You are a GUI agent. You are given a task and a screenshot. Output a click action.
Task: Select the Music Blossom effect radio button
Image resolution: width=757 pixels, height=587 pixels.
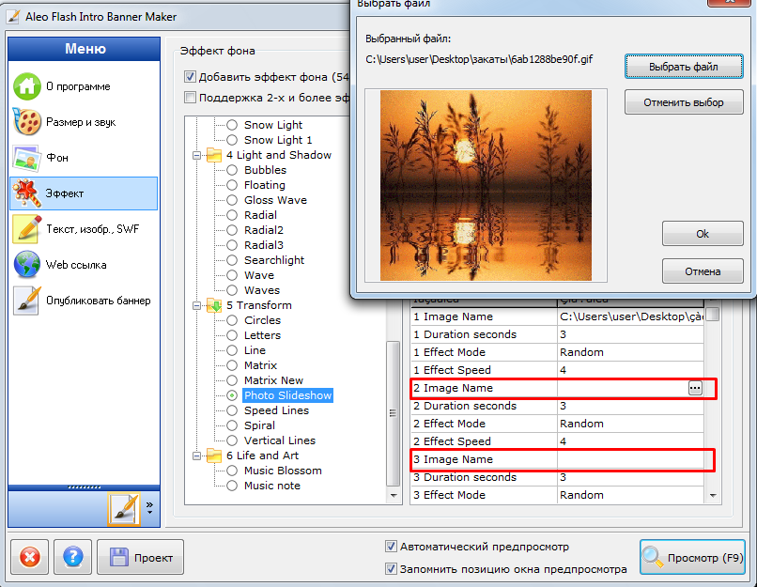click(232, 471)
